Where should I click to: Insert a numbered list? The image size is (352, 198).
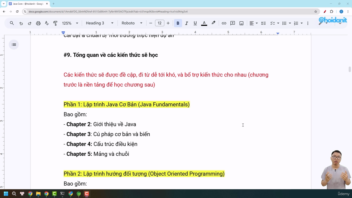coord(296,23)
